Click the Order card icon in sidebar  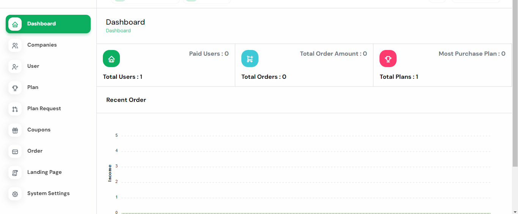[15, 152]
